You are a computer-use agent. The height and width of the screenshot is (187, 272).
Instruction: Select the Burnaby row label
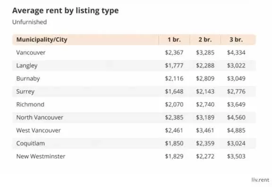tap(28, 78)
